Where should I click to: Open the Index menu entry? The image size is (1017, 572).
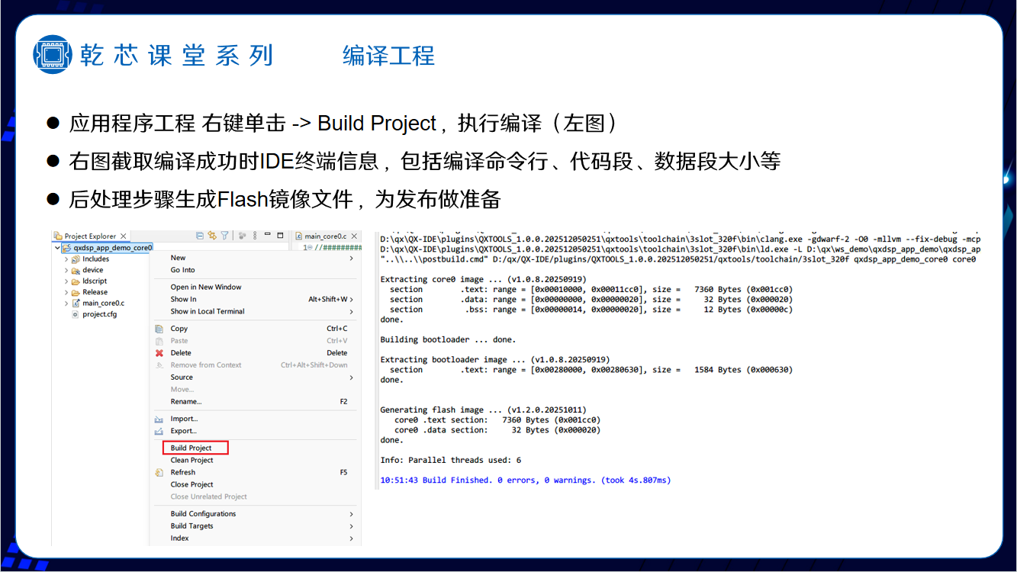point(179,538)
